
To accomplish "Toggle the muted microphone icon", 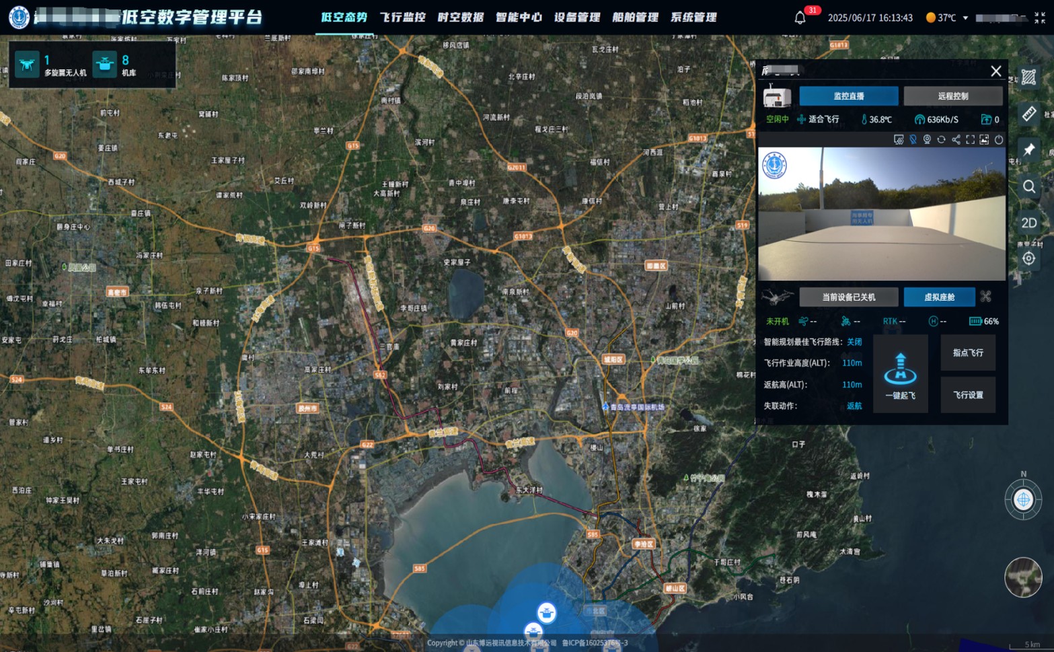I will pyautogui.click(x=913, y=139).
